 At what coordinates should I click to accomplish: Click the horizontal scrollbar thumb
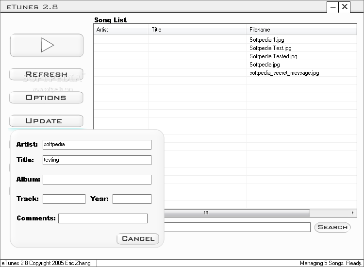coord(237,213)
